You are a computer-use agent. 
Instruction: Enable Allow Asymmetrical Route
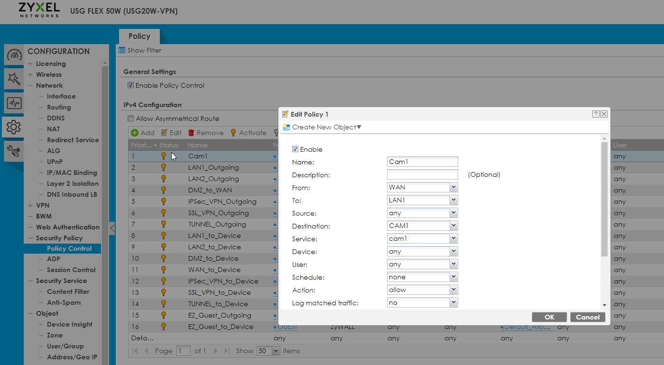point(130,119)
